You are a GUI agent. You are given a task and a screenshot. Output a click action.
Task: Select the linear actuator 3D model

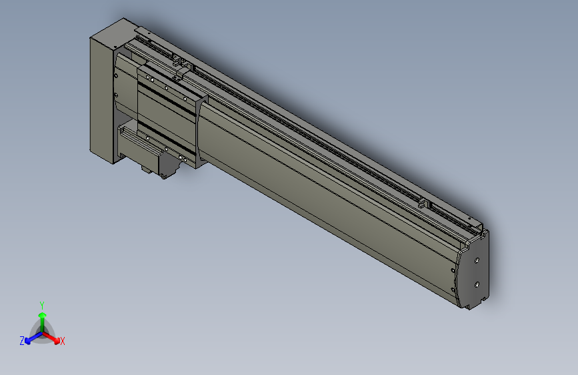tap(289, 163)
